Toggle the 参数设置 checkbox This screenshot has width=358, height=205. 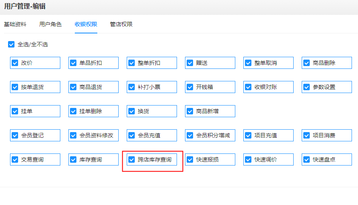(x=307, y=87)
